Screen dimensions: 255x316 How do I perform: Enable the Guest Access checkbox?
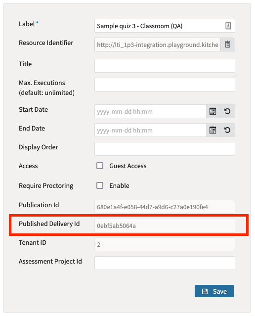[100, 166]
